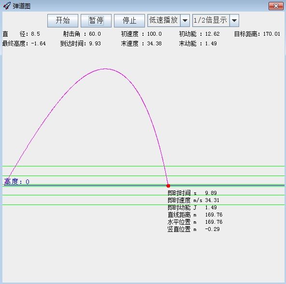Expand the 1/2倍显示 zoom dropdown arrow

234,21
